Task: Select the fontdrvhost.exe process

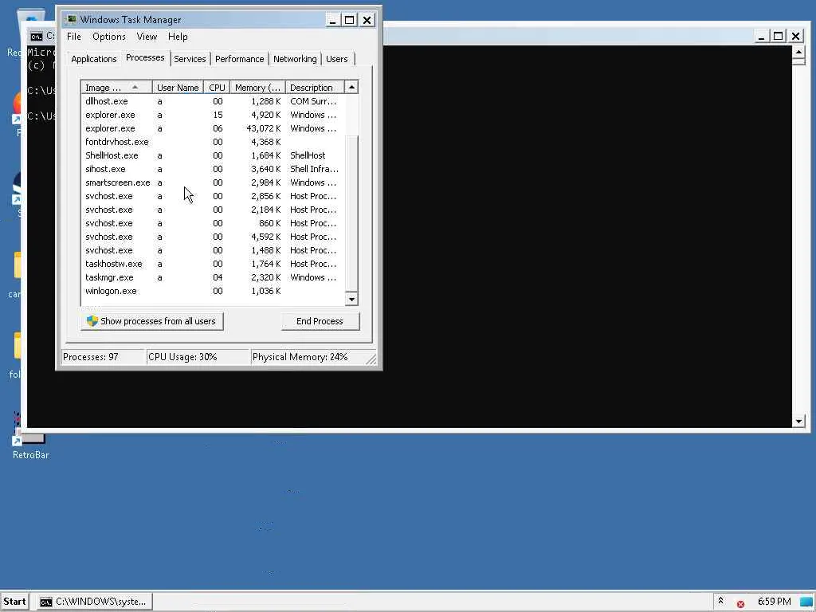Action: point(213,142)
